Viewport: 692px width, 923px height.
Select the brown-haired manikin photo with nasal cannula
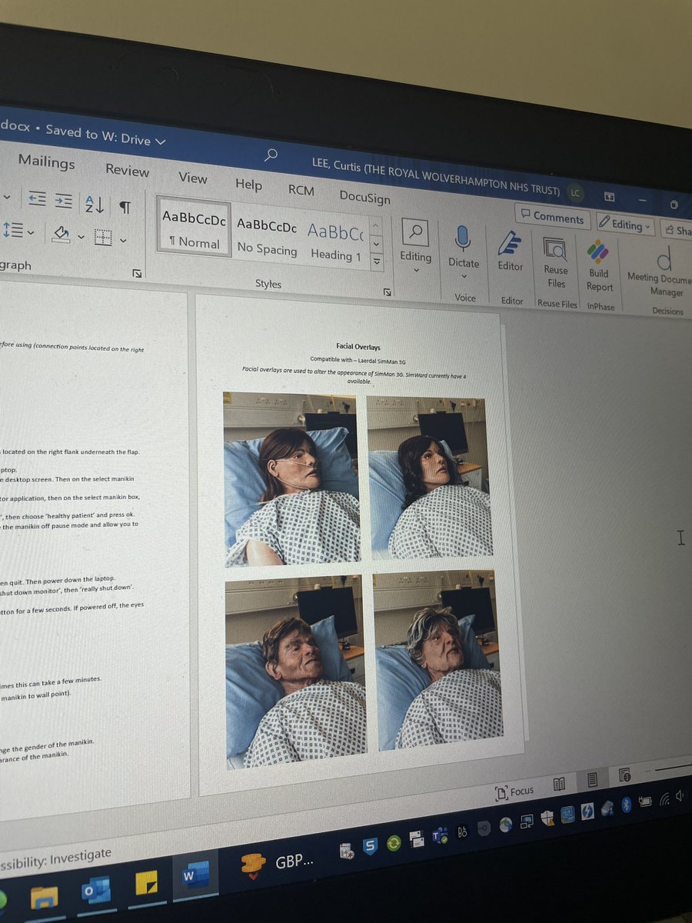[x=292, y=478]
